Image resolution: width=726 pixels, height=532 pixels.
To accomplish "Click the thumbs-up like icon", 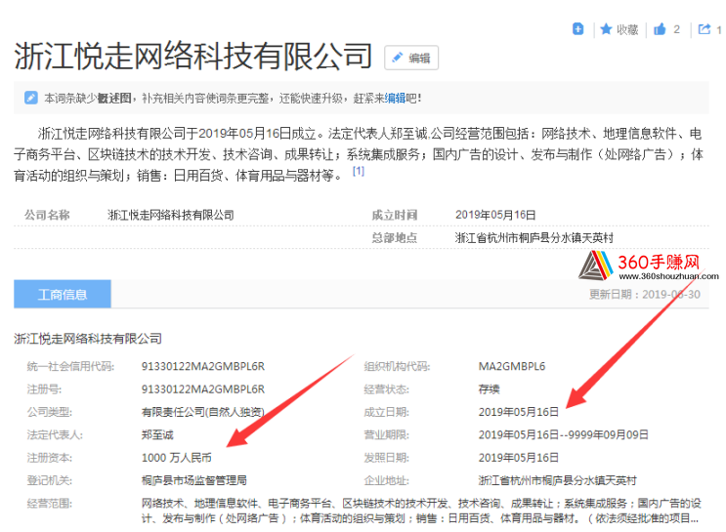I will point(660,29).
